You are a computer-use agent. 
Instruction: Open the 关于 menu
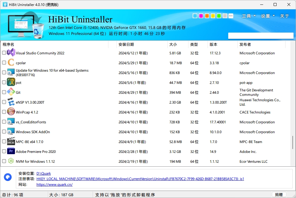point(284,16)
